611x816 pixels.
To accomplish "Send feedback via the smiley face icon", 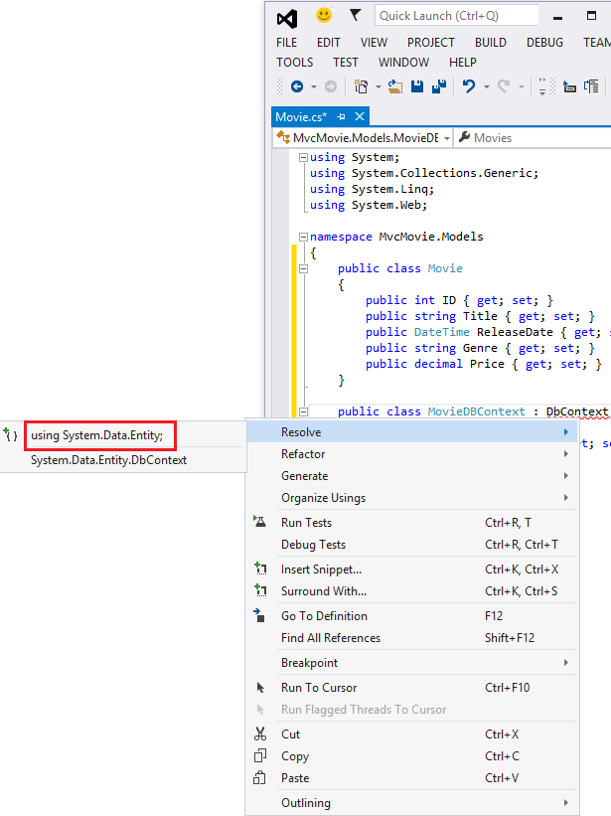I will (324, 15).
